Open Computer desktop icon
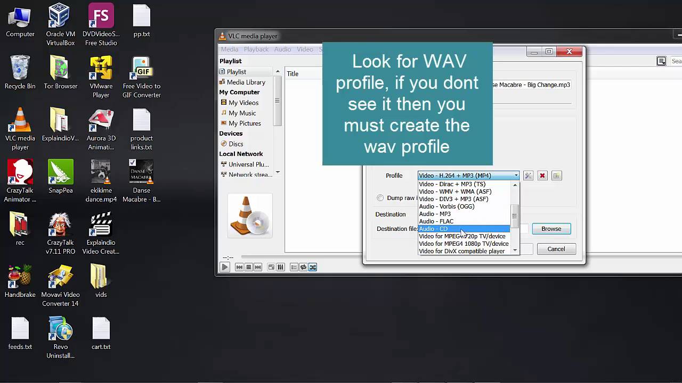 point(20,21)
